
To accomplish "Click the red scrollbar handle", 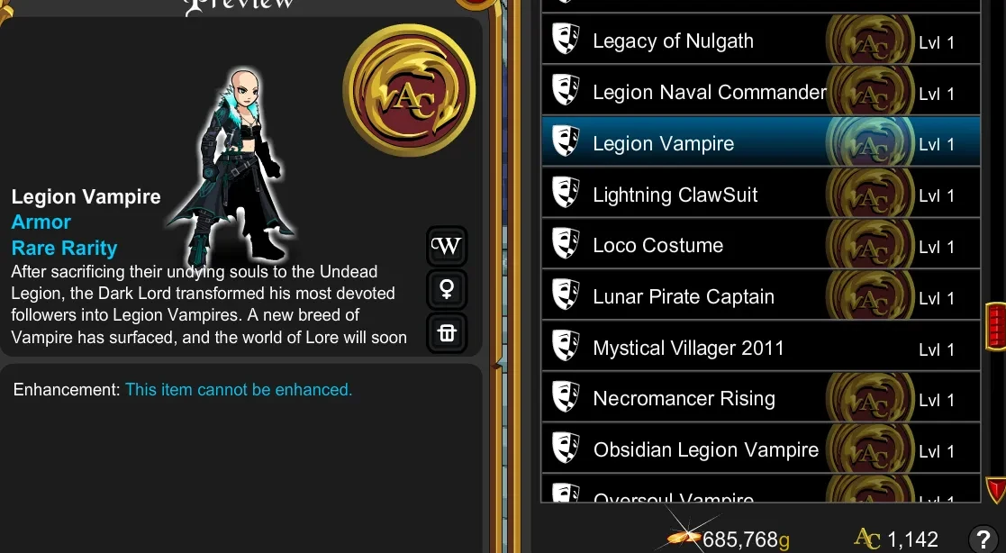I will coord(996,327).
